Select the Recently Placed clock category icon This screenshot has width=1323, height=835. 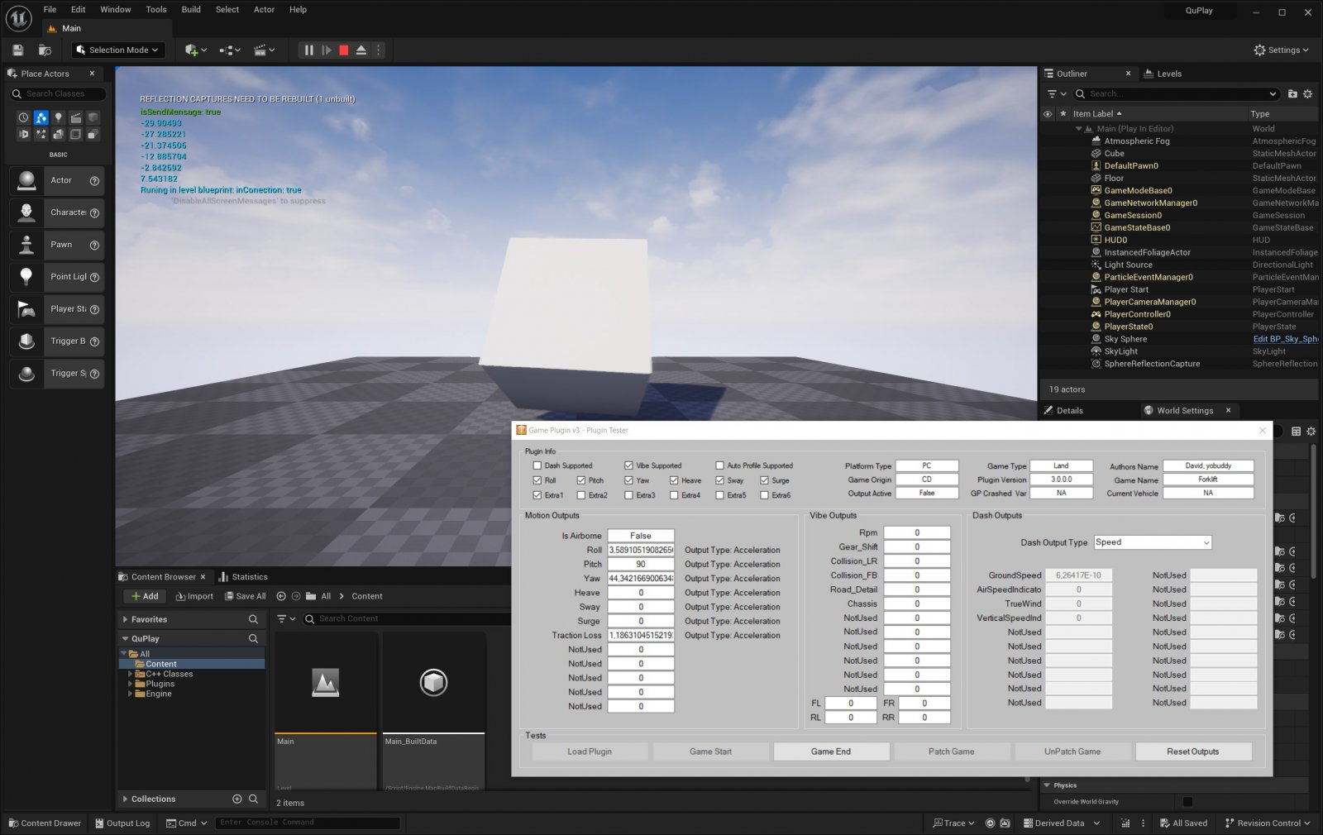tap(23, 117)
